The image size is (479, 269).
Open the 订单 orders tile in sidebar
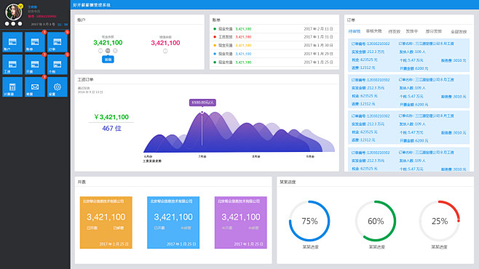click(58, 42)
